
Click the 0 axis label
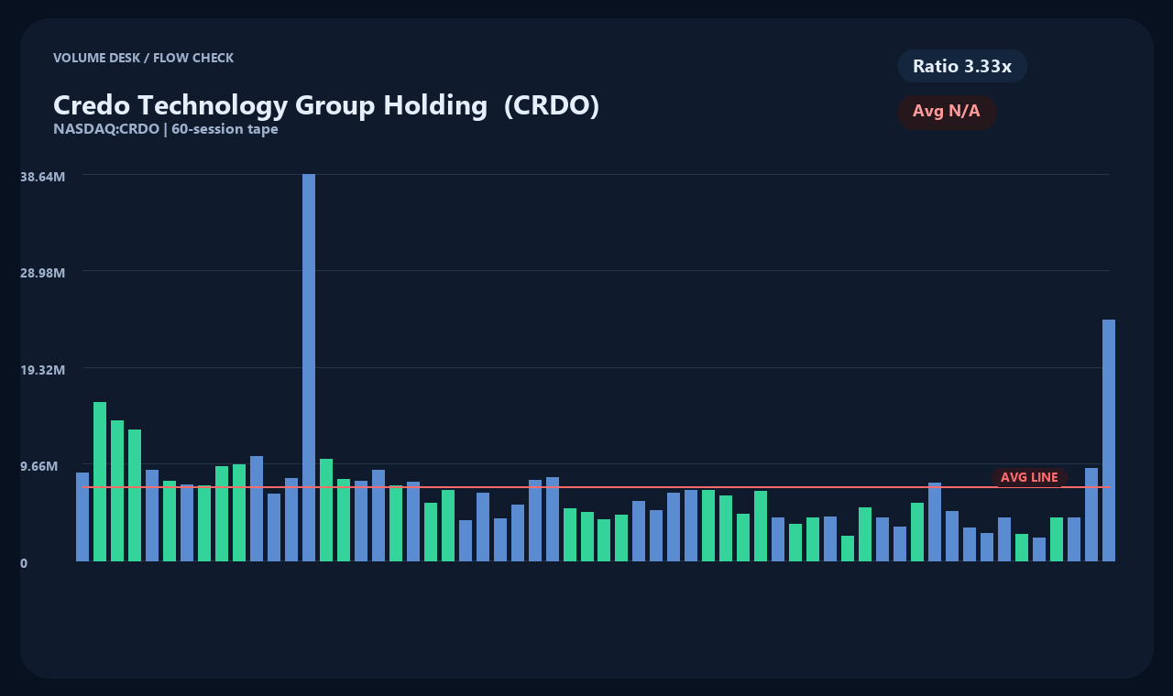24,563
